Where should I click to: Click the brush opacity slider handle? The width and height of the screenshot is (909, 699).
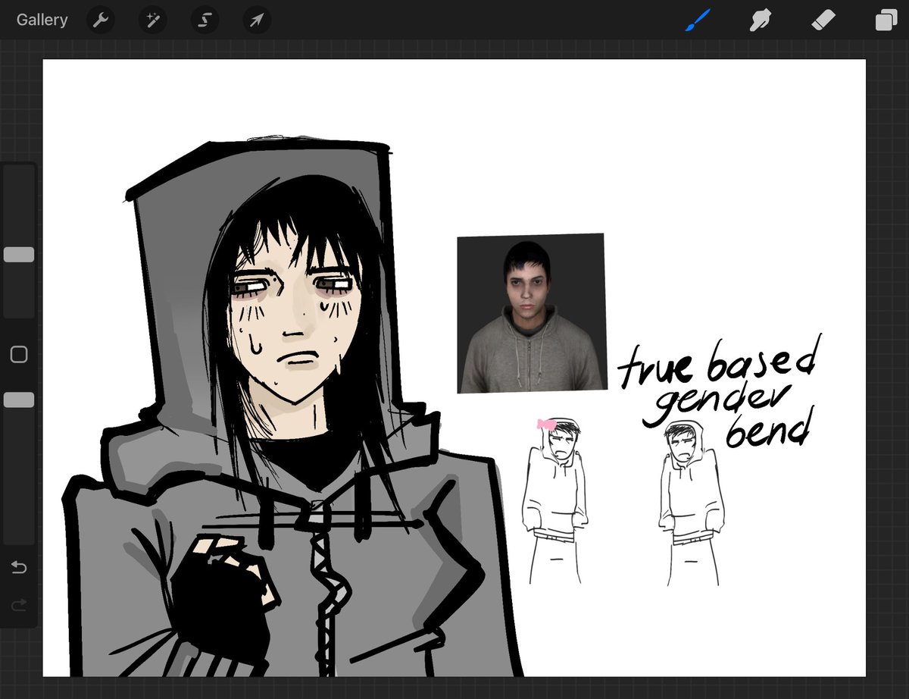[19, 400]
